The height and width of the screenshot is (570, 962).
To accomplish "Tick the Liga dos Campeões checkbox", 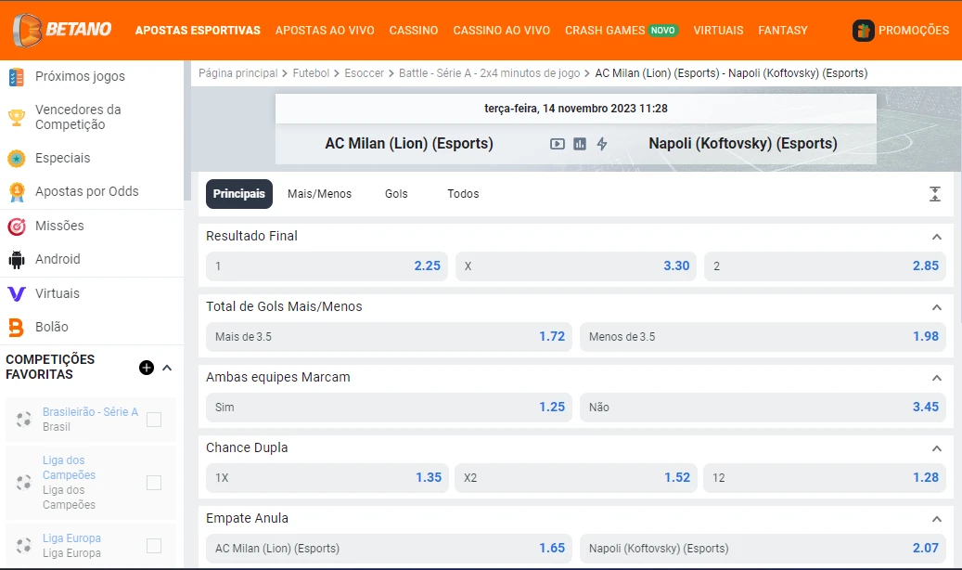I will coord(154,483).
